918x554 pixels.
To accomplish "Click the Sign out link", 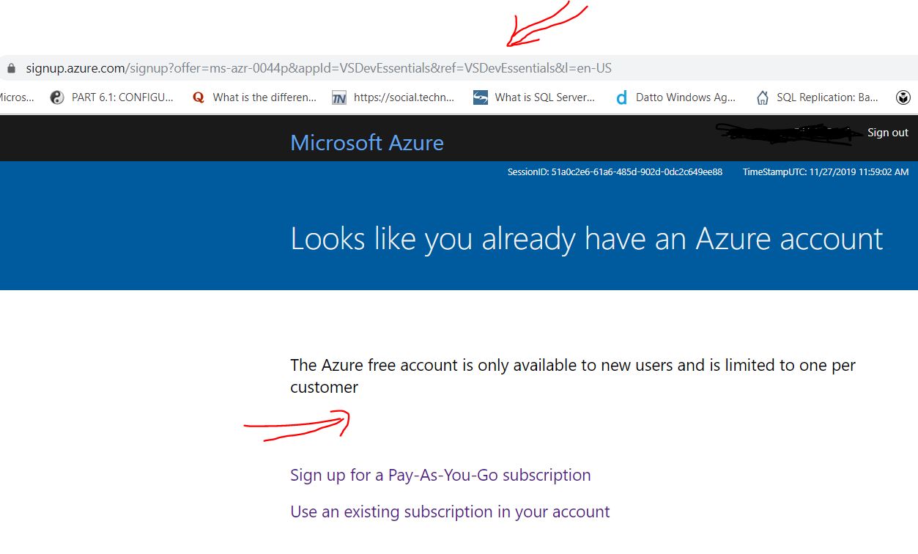I will 888,133.
